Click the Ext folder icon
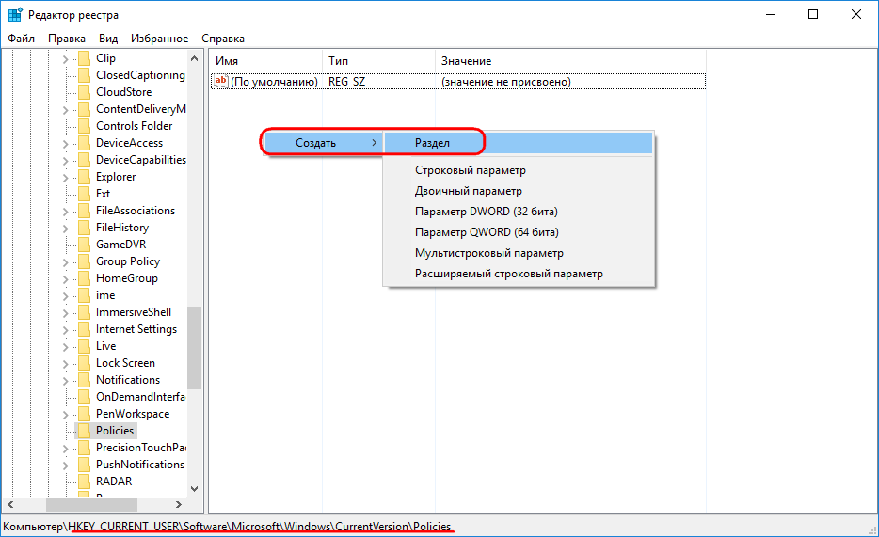The image size is (879, 537). tap(84, 194)
